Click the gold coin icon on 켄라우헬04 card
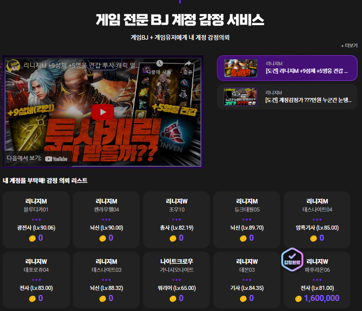362x311 pixels. coord(102,239)
